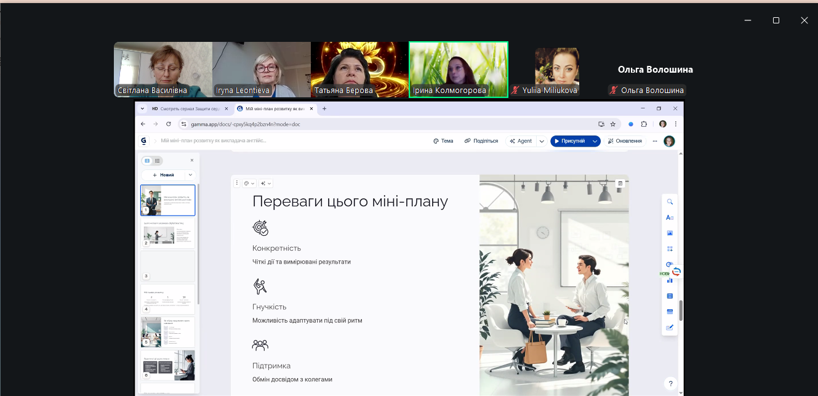This screenshot has height=396, width=818.
Task: Click the Оновлення updates button
Action: pyautogui.click(x=625, y=141)
